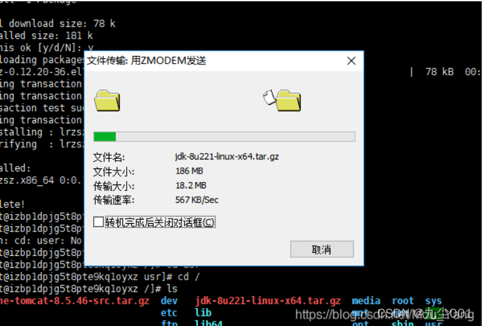The height and width of the screenshot is (326, 483).
Task: Click the 18.2 MB transferred size value
Action: coord(190,186)
